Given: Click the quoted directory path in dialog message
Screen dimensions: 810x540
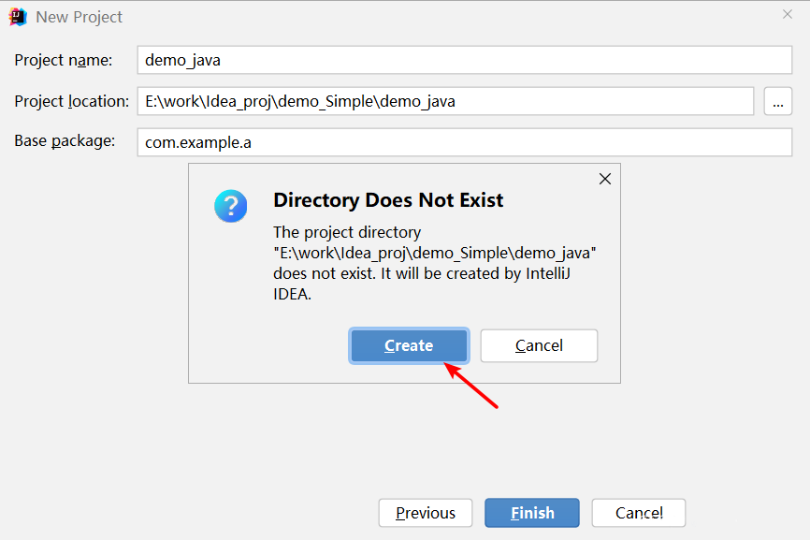Looking at the screenshot, I should click(x=434, y=254).
